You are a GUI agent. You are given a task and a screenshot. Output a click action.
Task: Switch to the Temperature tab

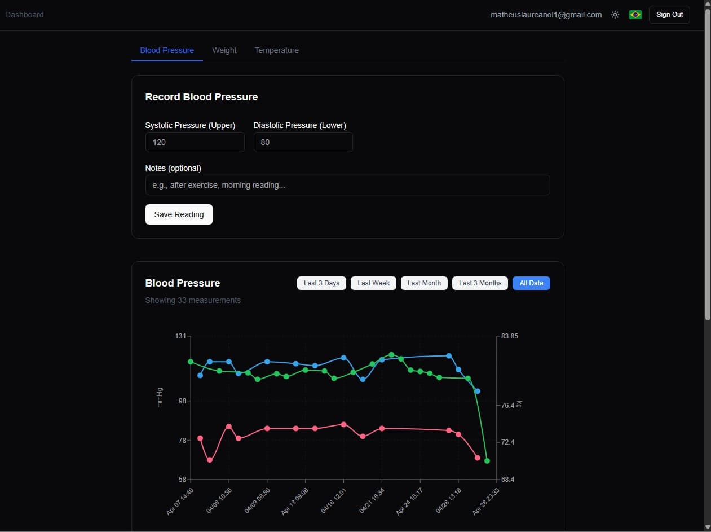coord(277,50)
